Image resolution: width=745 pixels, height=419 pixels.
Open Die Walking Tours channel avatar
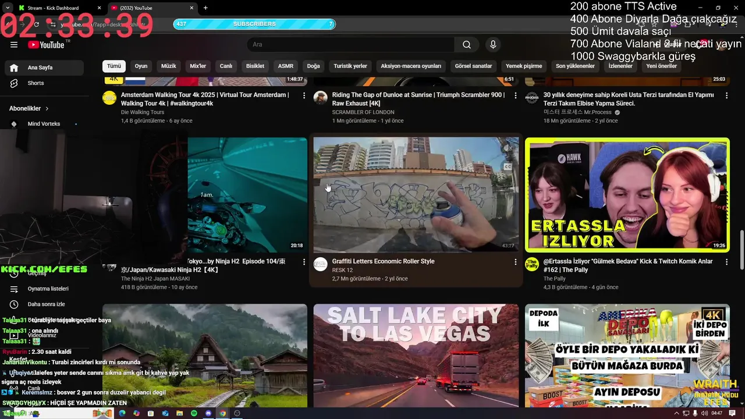point(109,98)
